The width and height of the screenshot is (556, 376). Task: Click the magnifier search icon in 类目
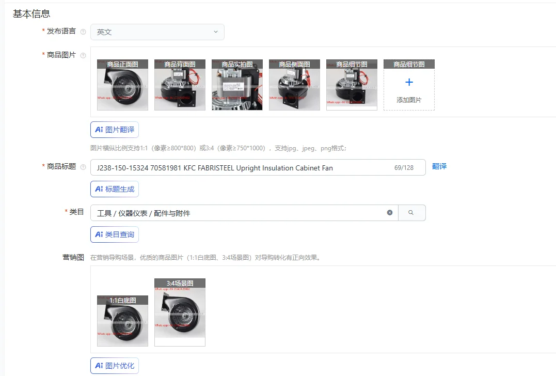point(411,212)
